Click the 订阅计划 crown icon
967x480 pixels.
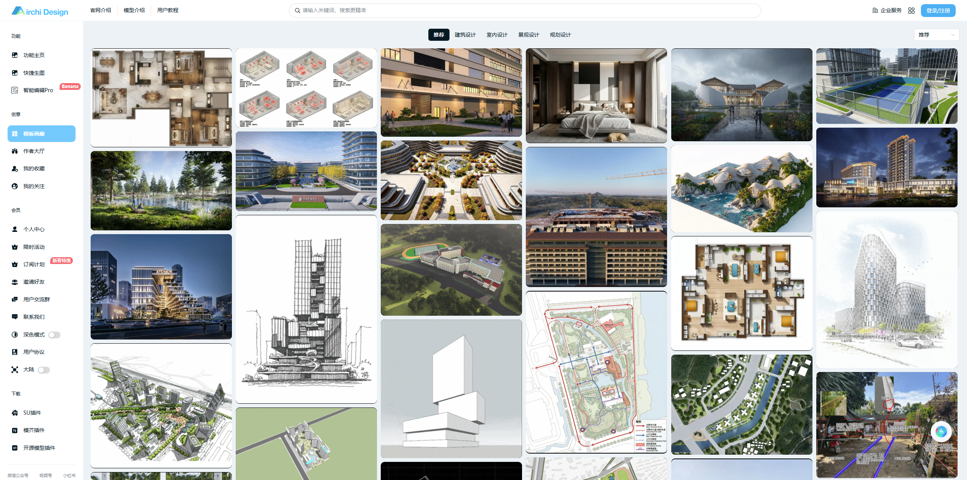coord(15,264)
